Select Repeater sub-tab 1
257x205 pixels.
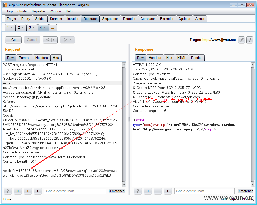(8, 27)
